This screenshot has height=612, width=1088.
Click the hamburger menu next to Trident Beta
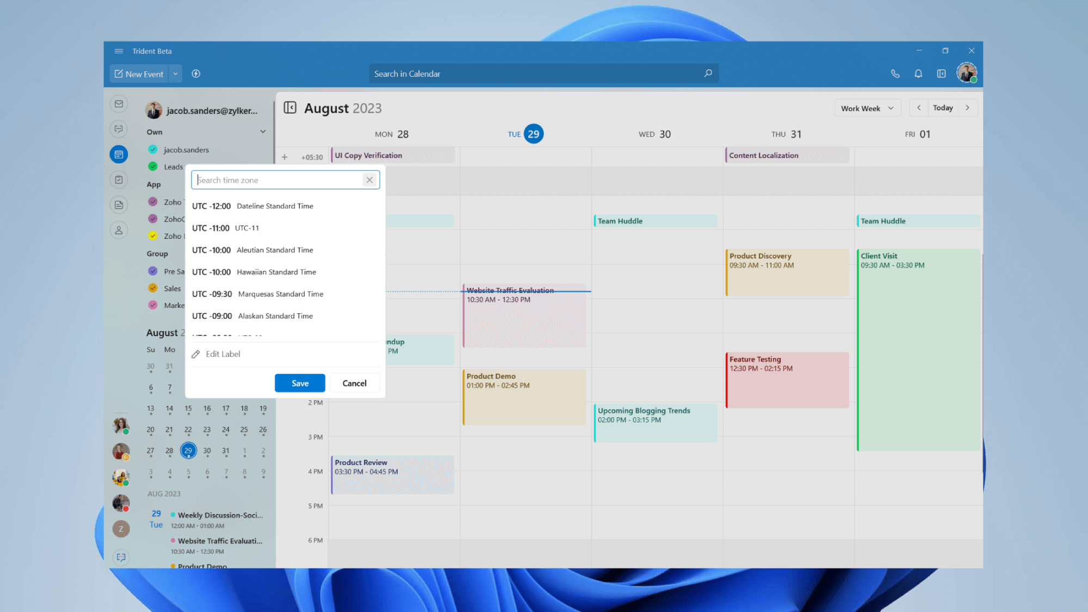(x=119, y=51)
